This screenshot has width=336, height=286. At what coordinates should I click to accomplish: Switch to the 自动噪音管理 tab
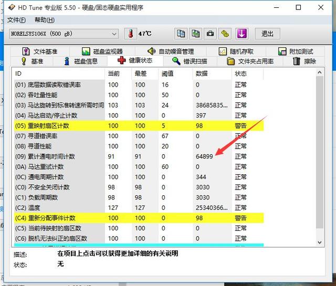coord(171,51)
